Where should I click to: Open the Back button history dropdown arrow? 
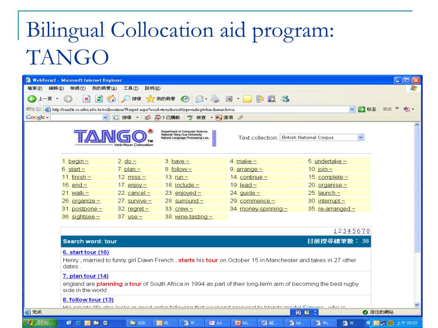57,99
